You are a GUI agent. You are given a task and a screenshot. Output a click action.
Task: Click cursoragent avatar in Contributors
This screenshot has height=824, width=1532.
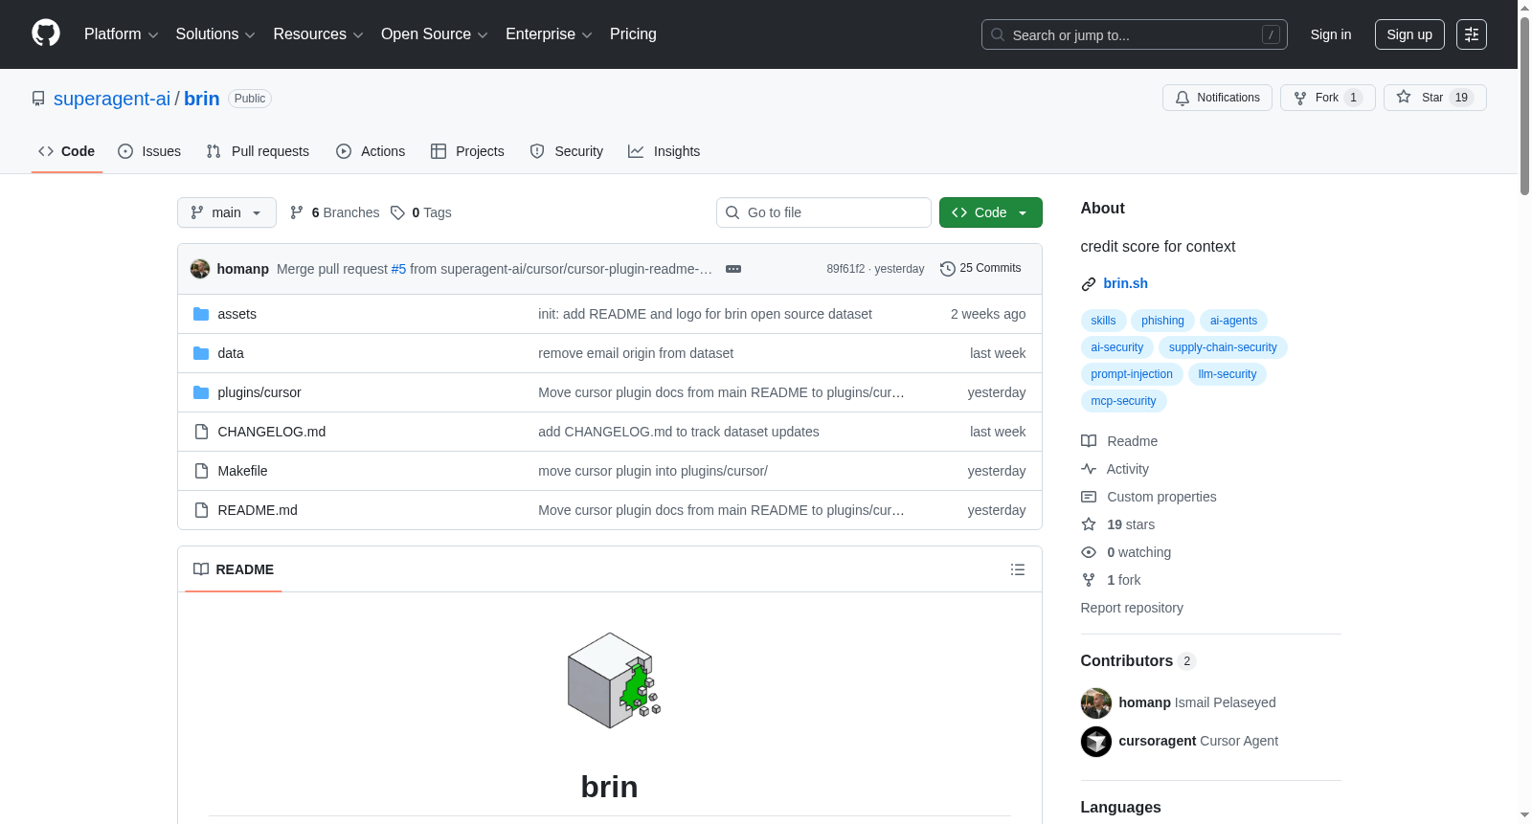click(1096, 742)
